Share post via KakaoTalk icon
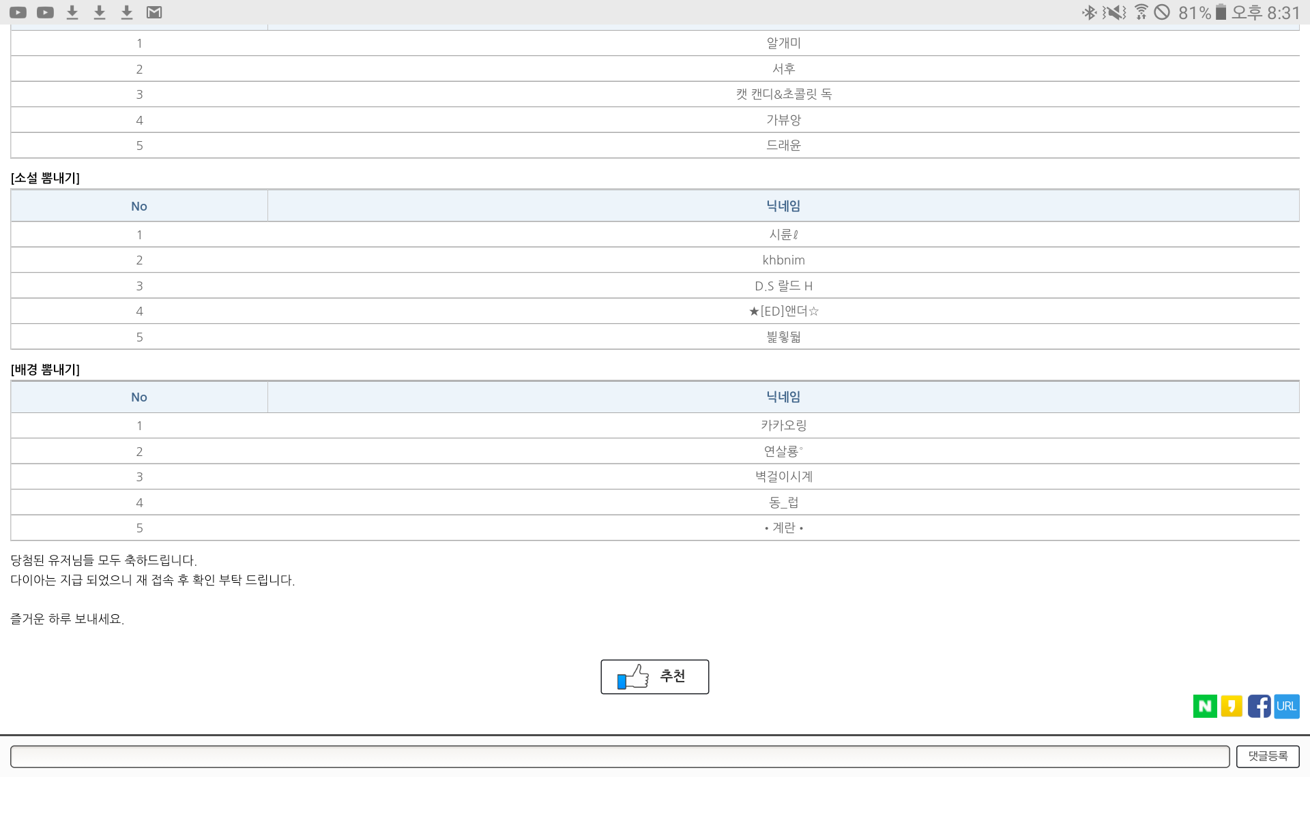The height and width of the screenshot is (818, 1310). click(1232, 706)
